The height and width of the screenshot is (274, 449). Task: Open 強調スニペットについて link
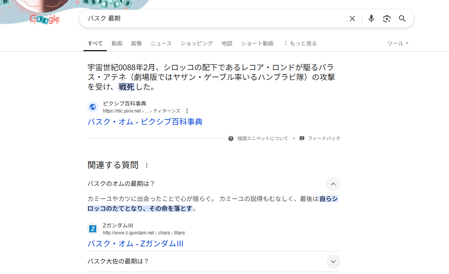[263, 139]
